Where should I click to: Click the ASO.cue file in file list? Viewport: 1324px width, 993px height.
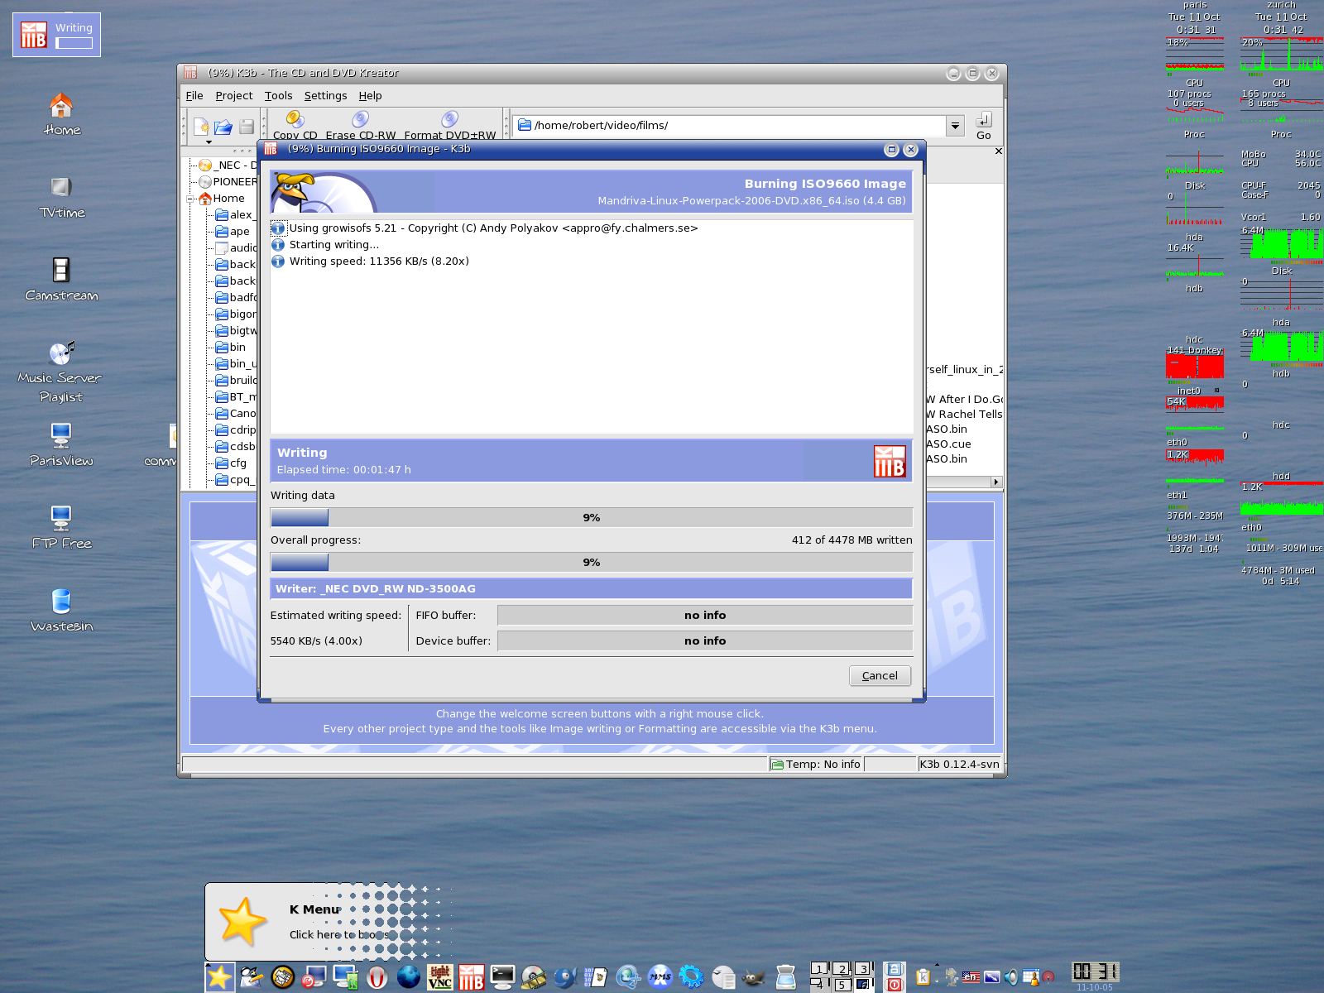[x=948, y=444]
